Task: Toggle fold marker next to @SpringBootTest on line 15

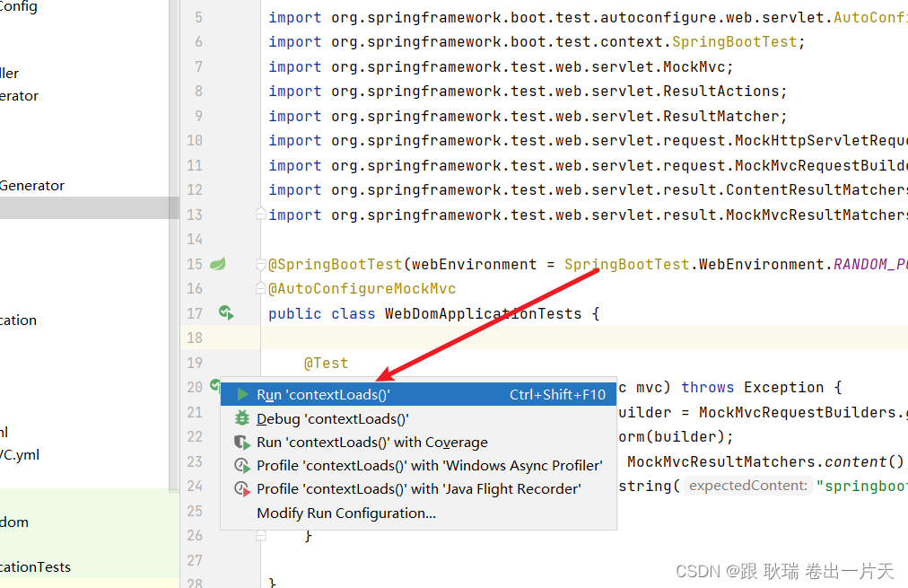Action: coord(261,265)
